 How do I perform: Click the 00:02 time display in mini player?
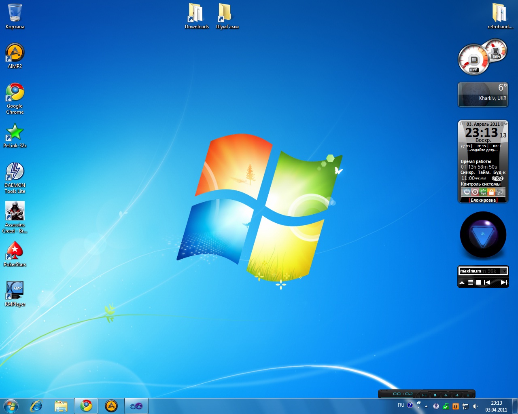click(x=403, y=394)
